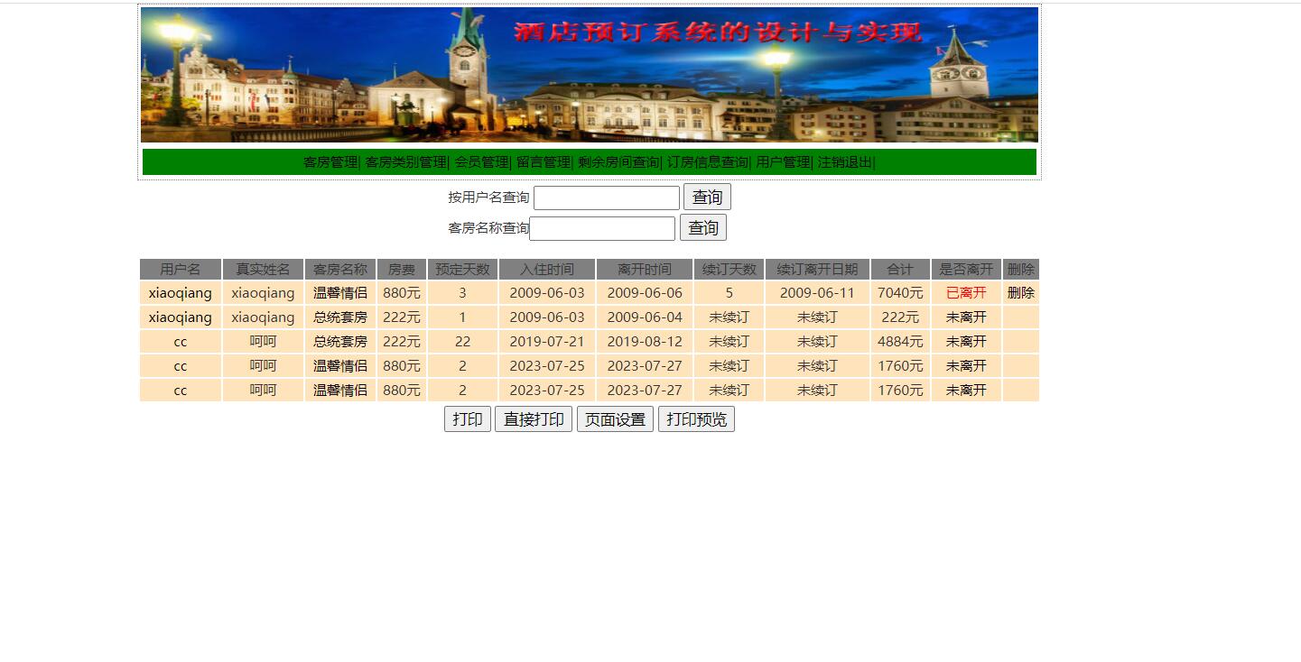
Task: Select 剩余房间查询 in the navigation bar
Action: (x=618, y=162)
